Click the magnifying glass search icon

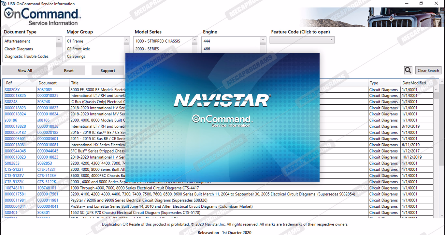tap(408, 70)
